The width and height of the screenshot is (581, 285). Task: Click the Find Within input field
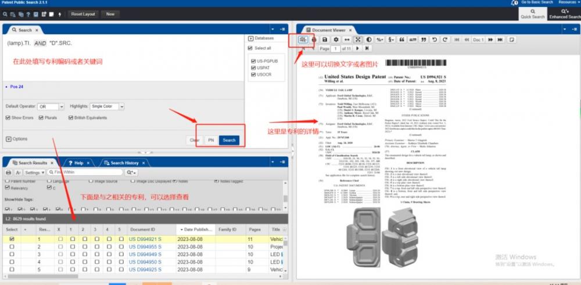(x=85, y=172)
